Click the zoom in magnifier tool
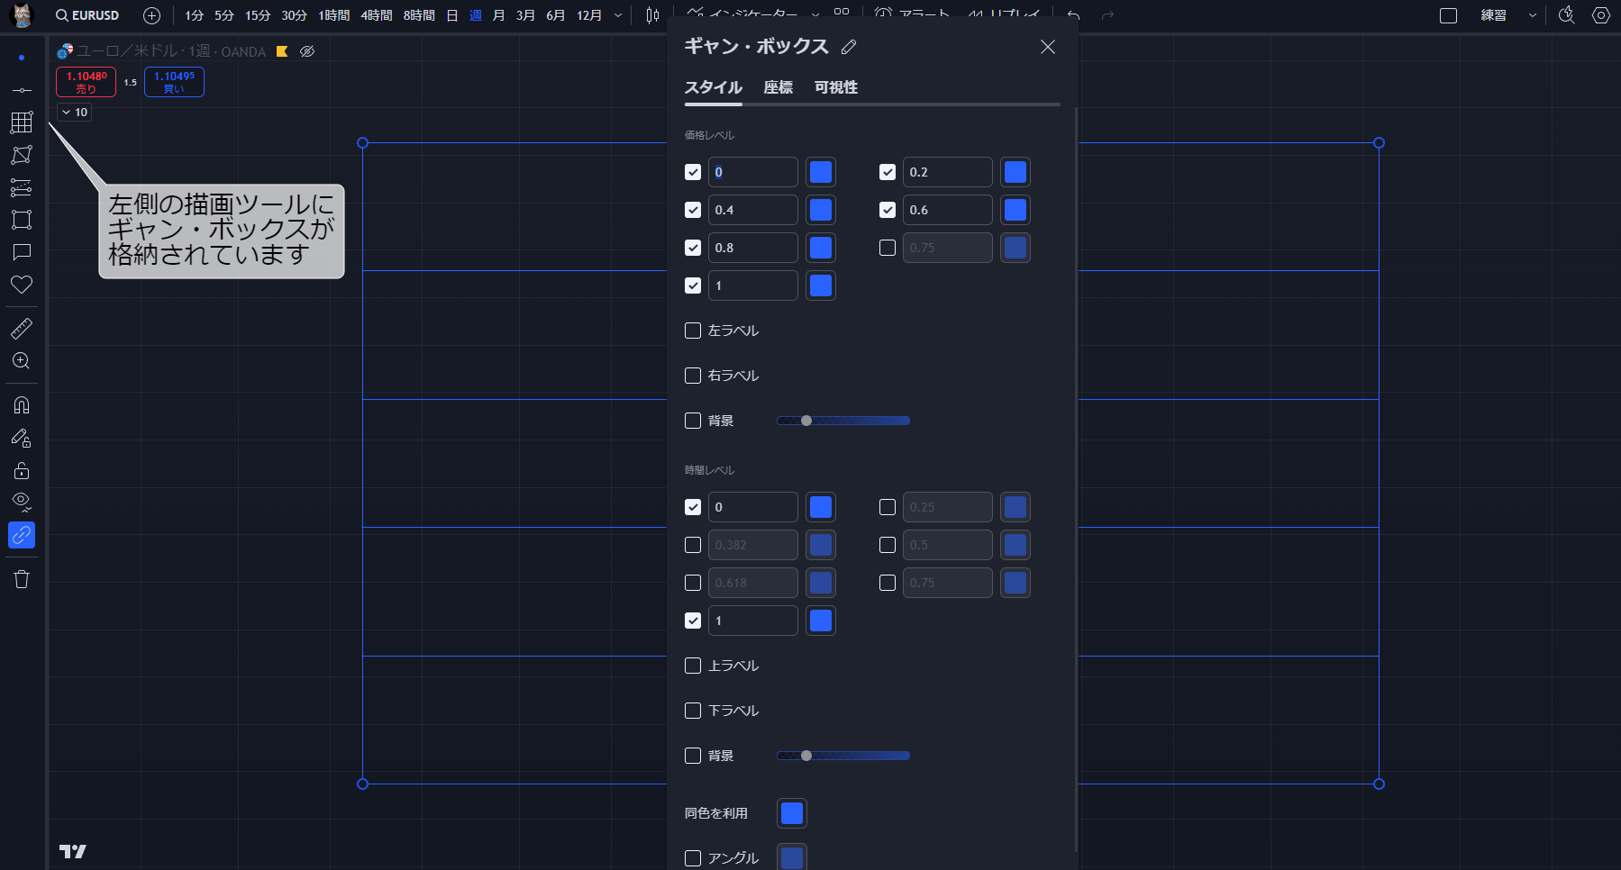1621x870 pixels. 22,361
